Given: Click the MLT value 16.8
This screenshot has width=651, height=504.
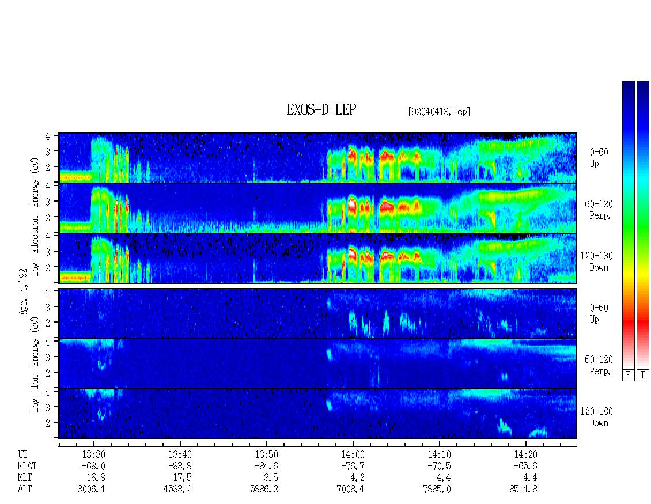Looking at the screenshot, I should [96, 478].
